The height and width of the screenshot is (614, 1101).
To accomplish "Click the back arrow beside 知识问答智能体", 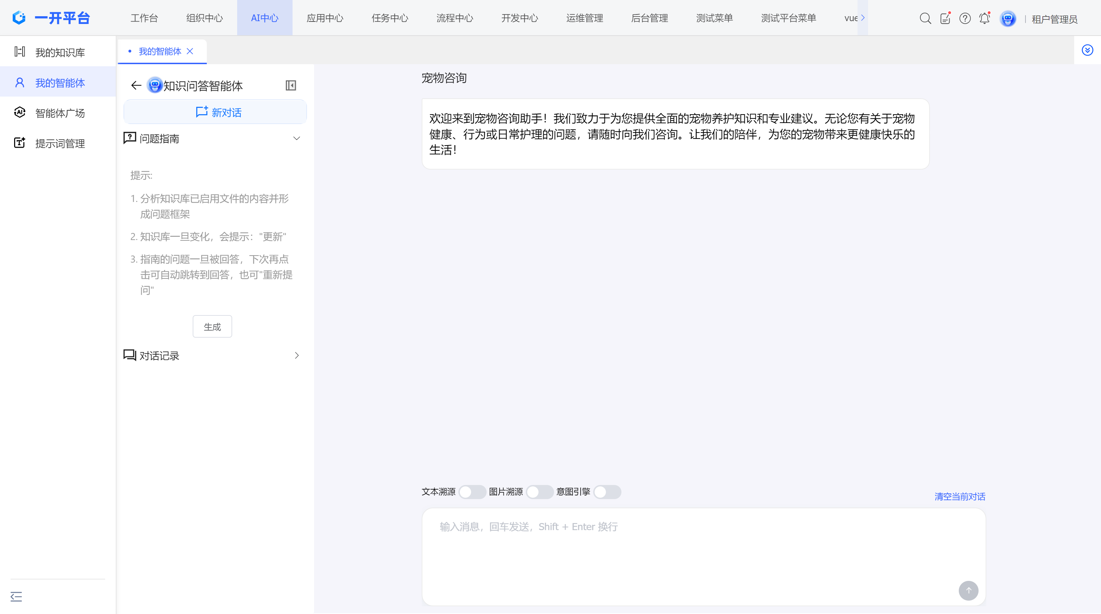I will click(136, 85).
